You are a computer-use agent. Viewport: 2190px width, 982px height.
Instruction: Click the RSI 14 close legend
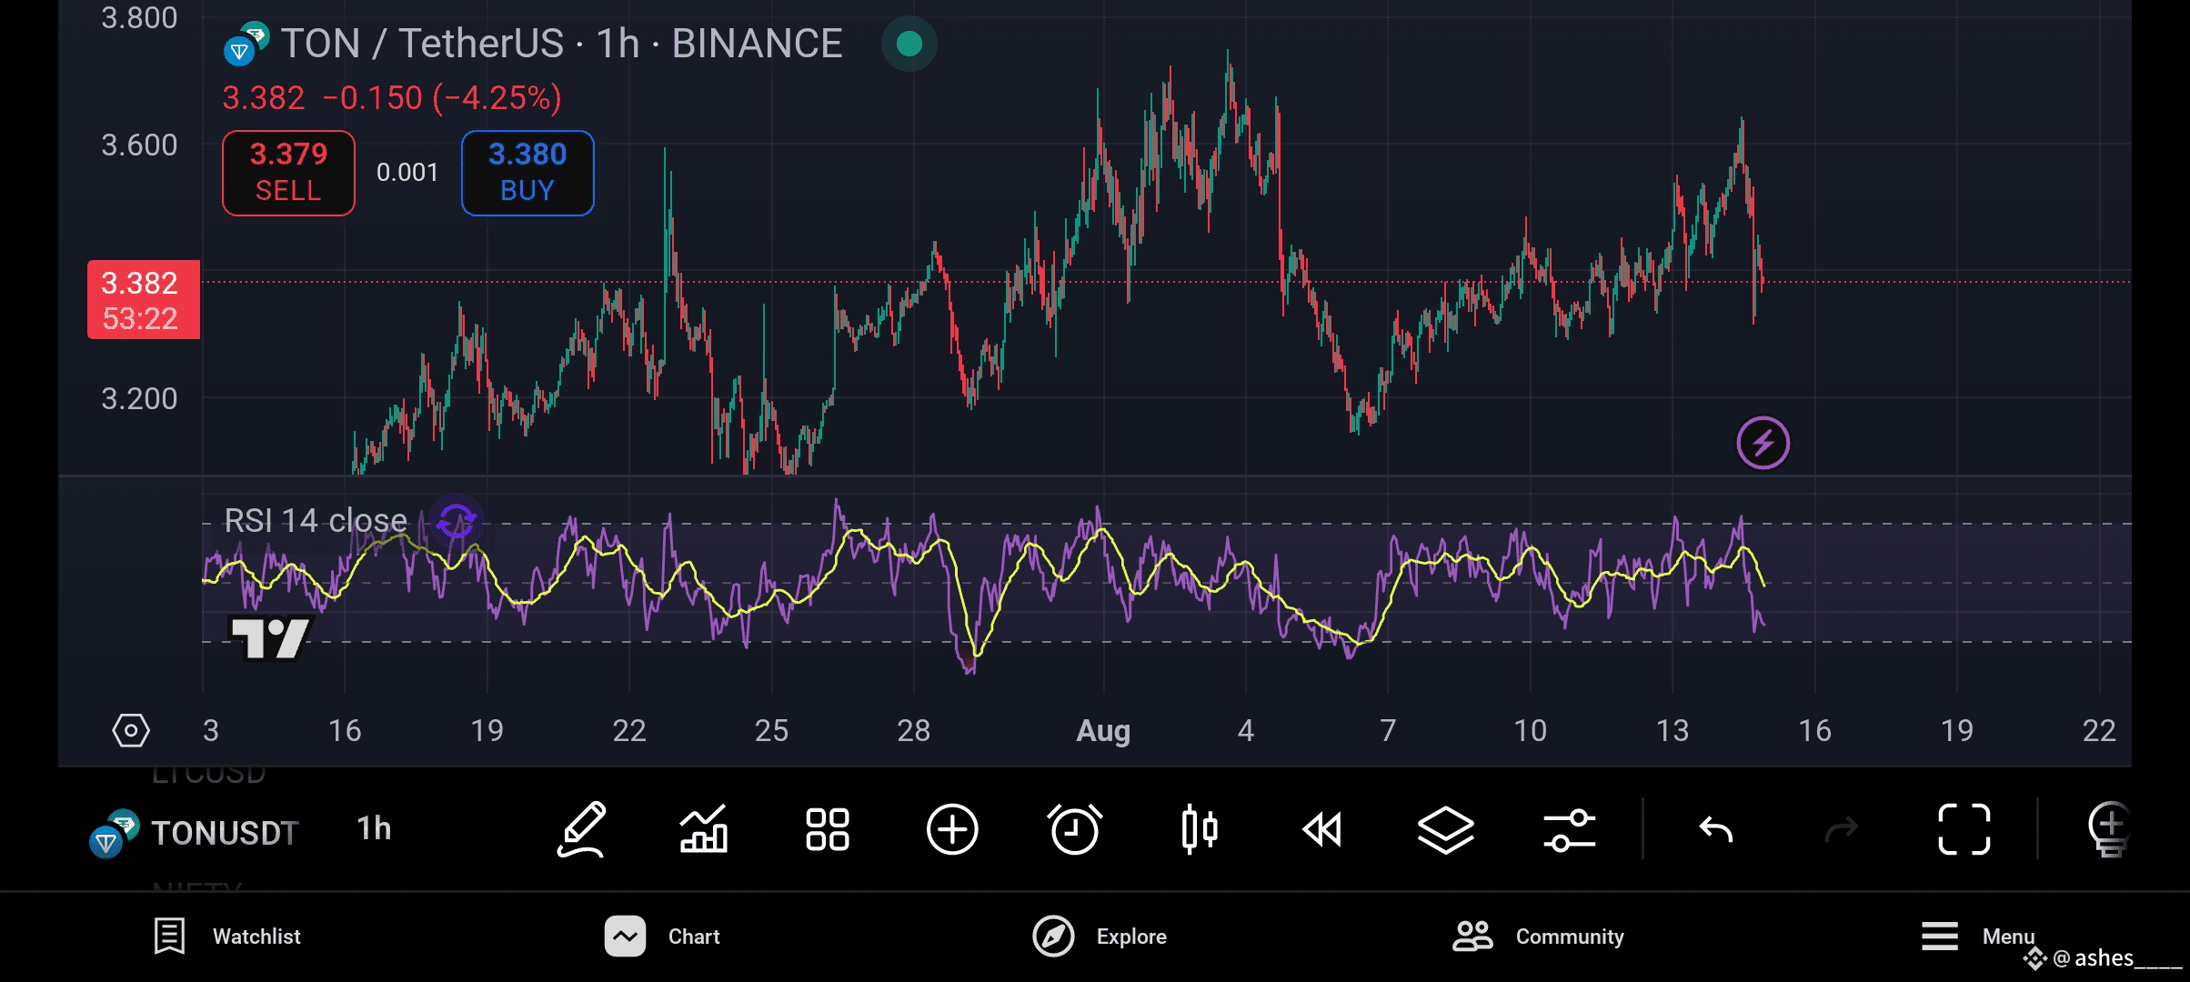(316, 521)
